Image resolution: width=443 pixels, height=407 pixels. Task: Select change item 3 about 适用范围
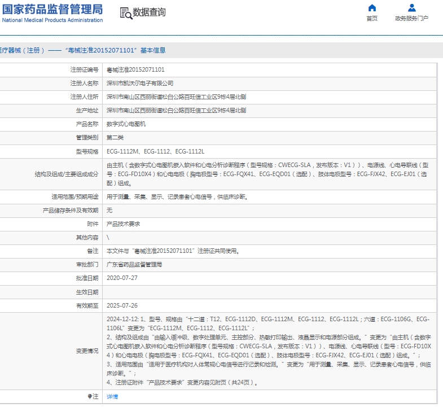pyautogui.click(x=269, y=369)
